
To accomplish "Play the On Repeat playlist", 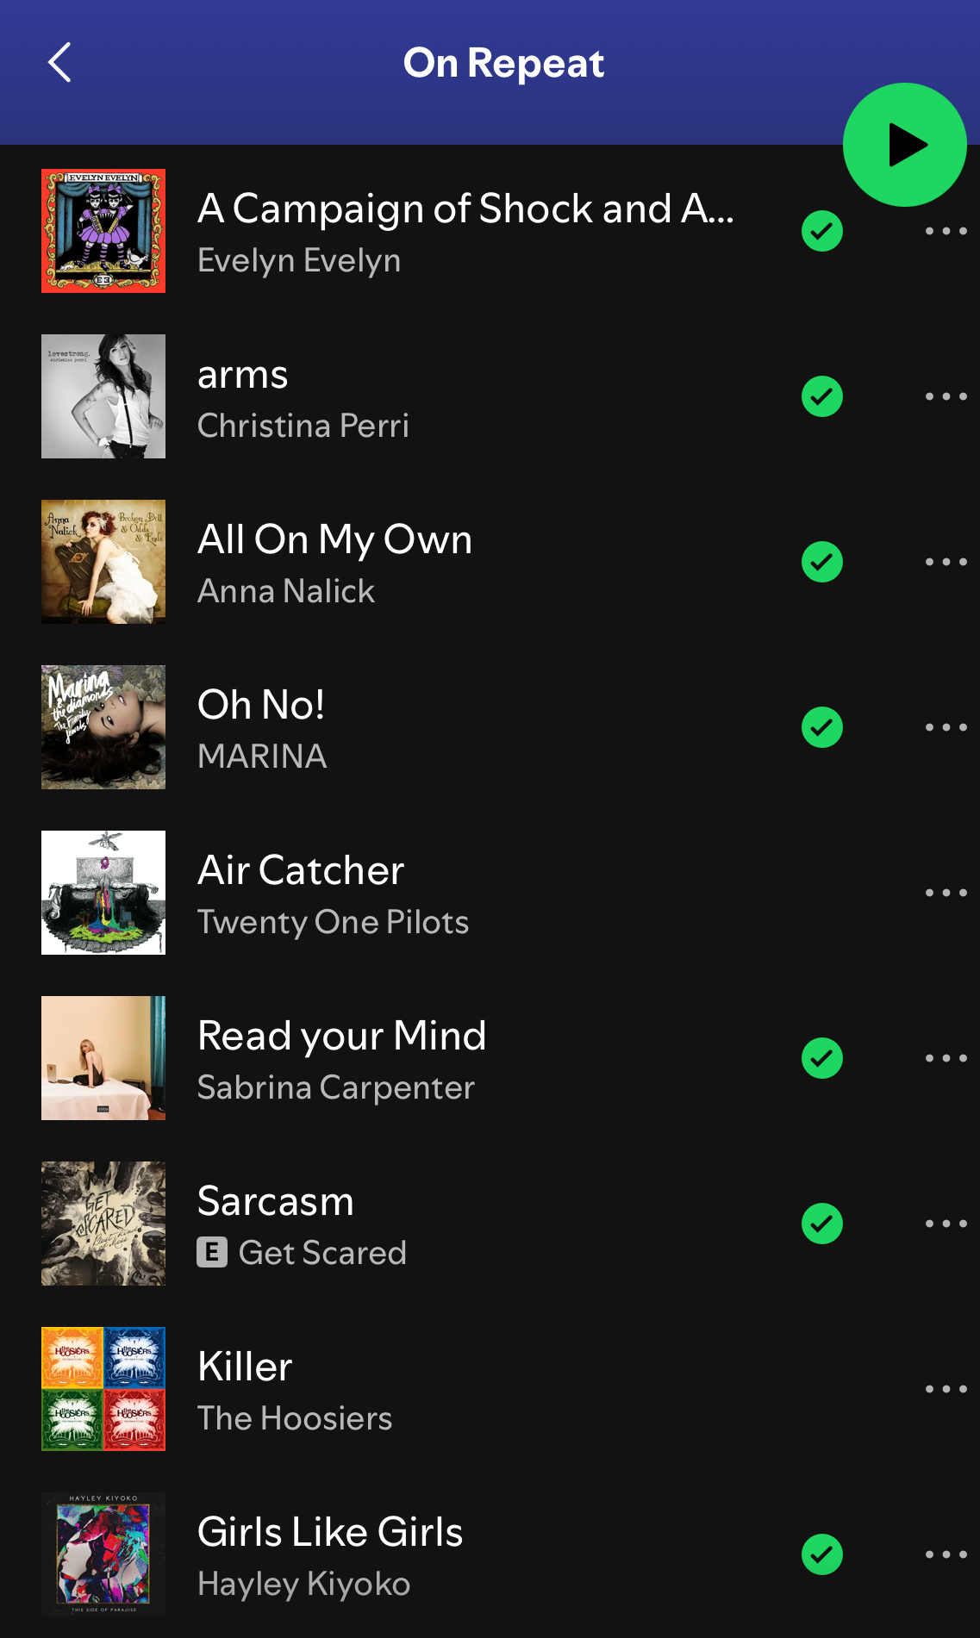I will [x=904, y=145].
